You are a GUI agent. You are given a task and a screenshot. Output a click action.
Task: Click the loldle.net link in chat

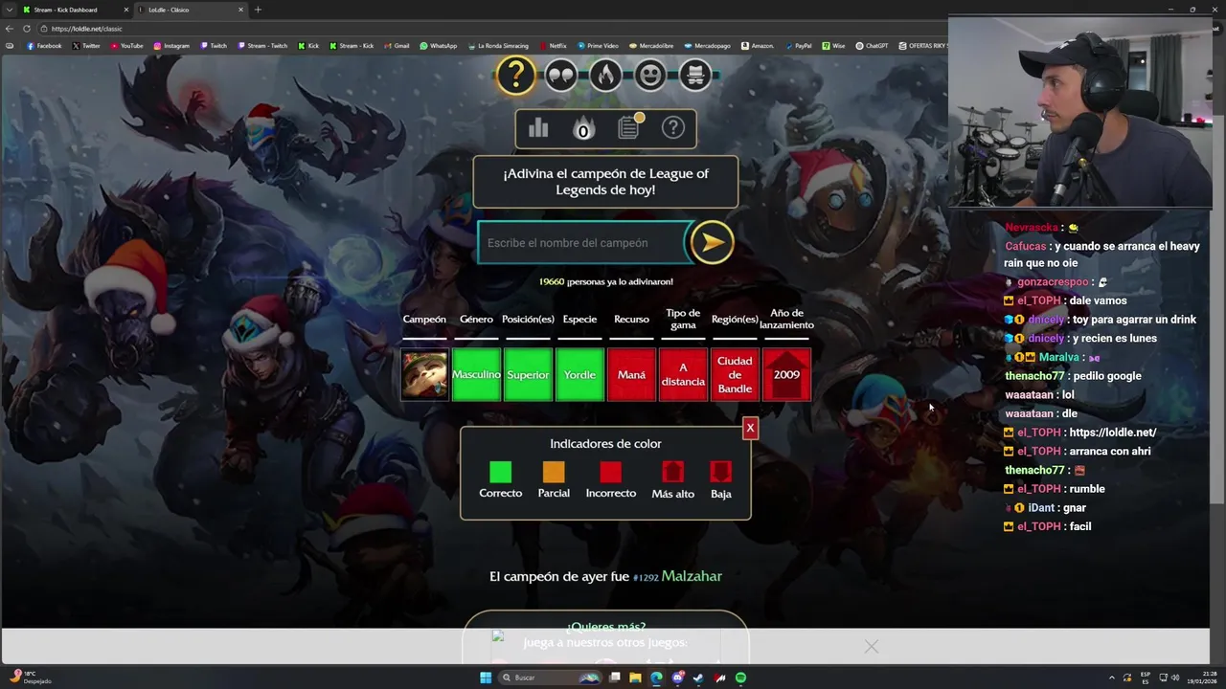click(1113, 433)
